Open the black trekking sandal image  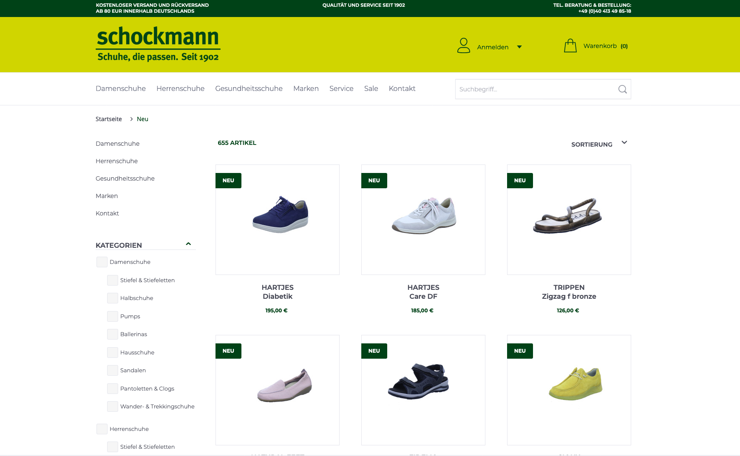pyautogui.click(x=423, y=390)
